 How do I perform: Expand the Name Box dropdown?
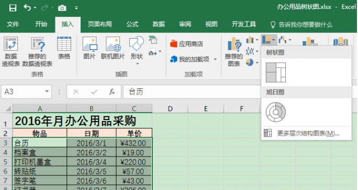tap(47, 91)
